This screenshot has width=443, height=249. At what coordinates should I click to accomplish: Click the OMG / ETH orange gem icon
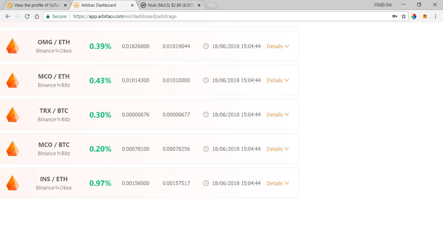click(12, 46)
